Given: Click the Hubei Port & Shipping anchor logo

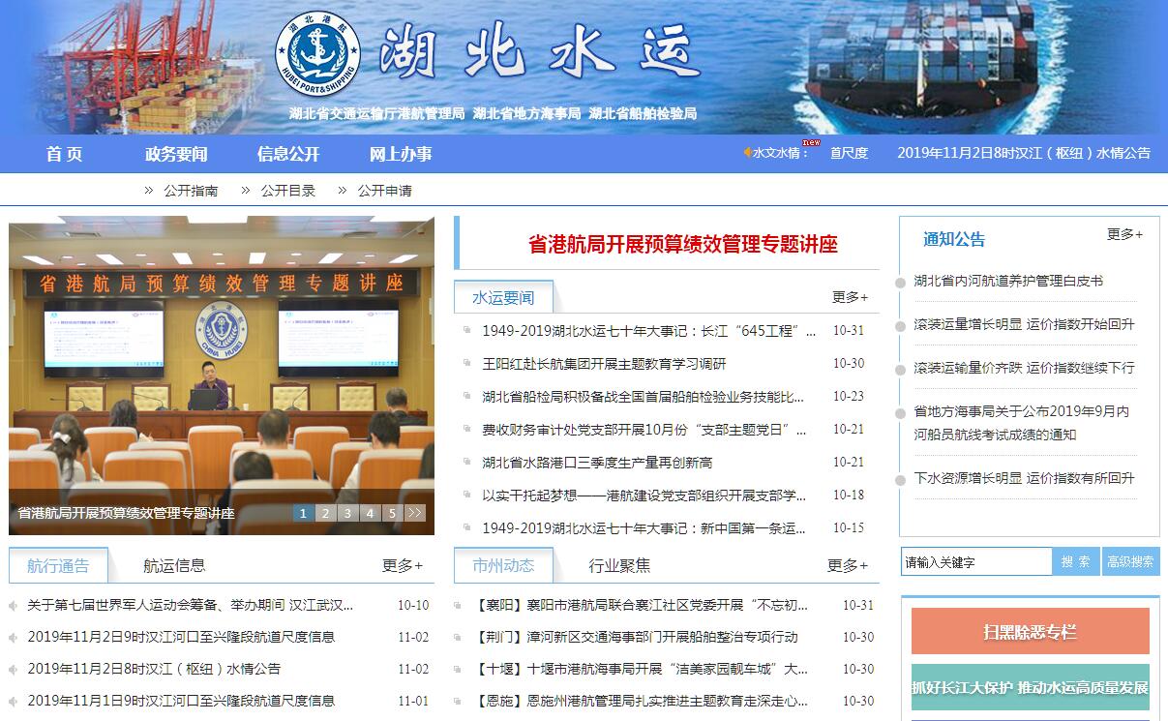Looking at the screenshot, I should [317, 52].
